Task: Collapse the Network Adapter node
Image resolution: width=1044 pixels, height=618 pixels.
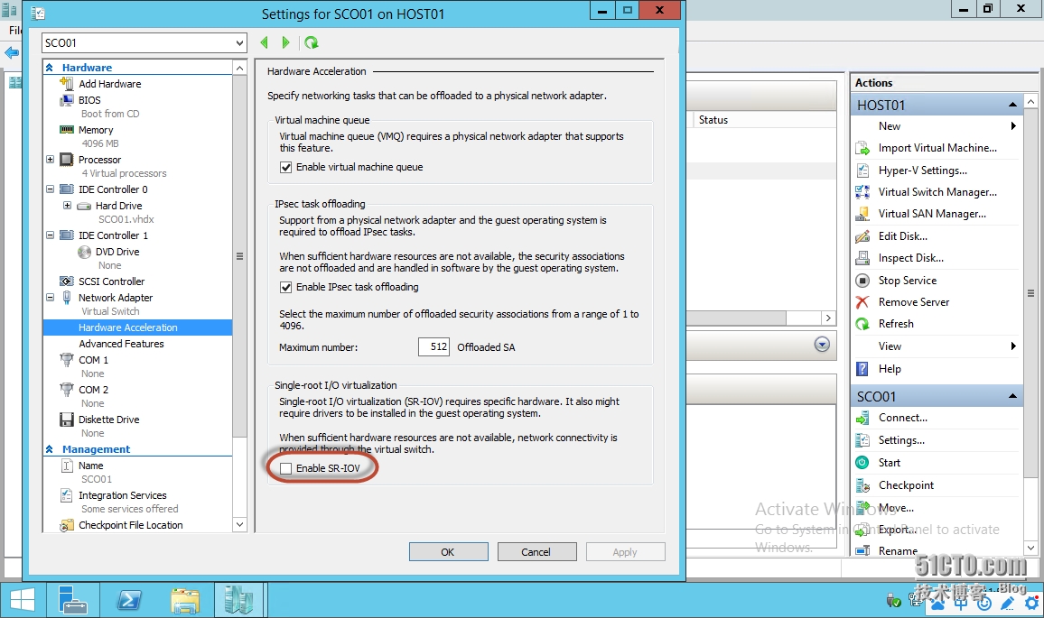Action: coord(50,298)
